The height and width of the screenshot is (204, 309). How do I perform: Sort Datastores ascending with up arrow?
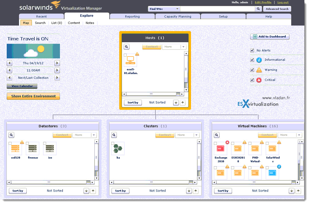tap(93, 191)
